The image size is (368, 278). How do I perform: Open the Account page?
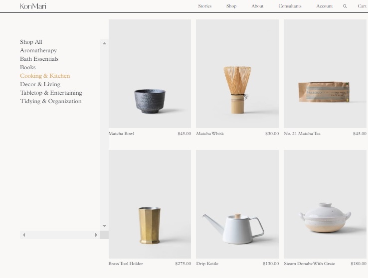point(324,6)
